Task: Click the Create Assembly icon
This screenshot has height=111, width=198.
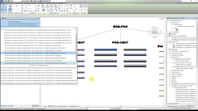Action: click(x=81, y=6)
